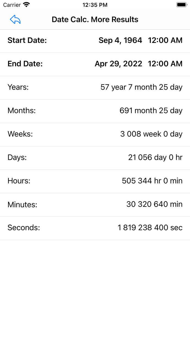Click the Start Date label
This screenshot has height=338, width=190.
(x=27, y=40)
